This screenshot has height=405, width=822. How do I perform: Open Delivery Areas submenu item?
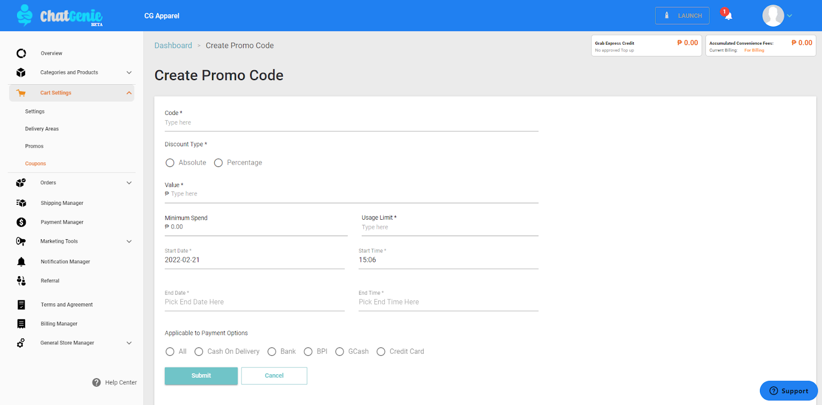coord(42,129)
